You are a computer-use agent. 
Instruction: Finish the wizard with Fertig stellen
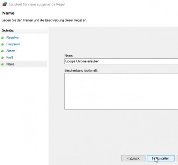161,158
